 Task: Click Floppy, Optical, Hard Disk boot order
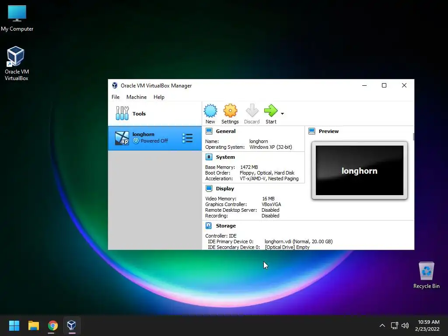pyautogui.click(x=267, y=173)
